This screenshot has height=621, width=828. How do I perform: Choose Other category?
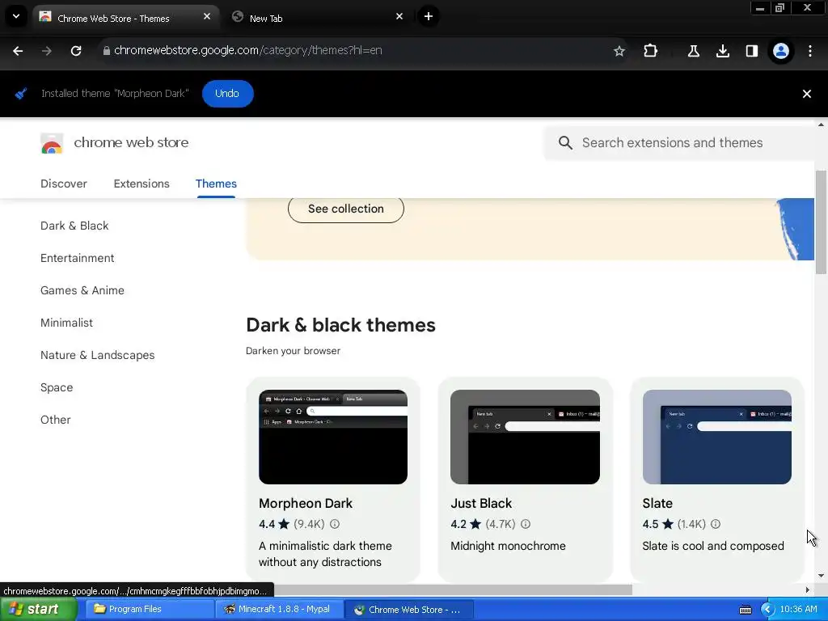click(x=56, y=420)
